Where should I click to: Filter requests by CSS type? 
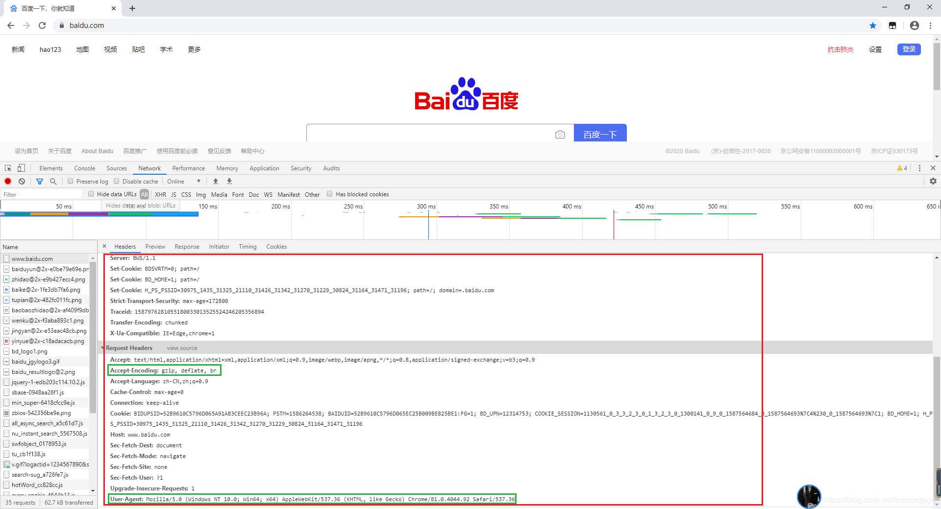click(x=186, y=194)
